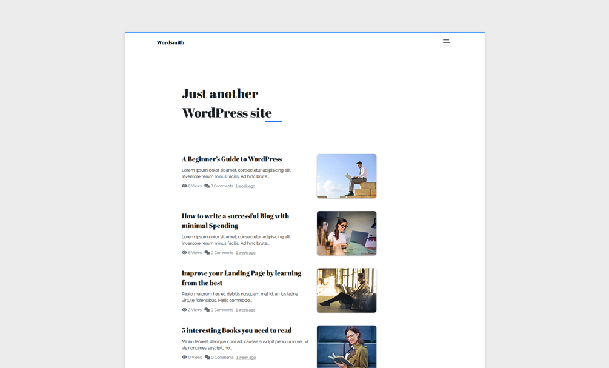This screenshot has height=368, width=609.
Task: Click comments icon under successful Blog post
Action: pyautogui.click(x=207, y=253)
